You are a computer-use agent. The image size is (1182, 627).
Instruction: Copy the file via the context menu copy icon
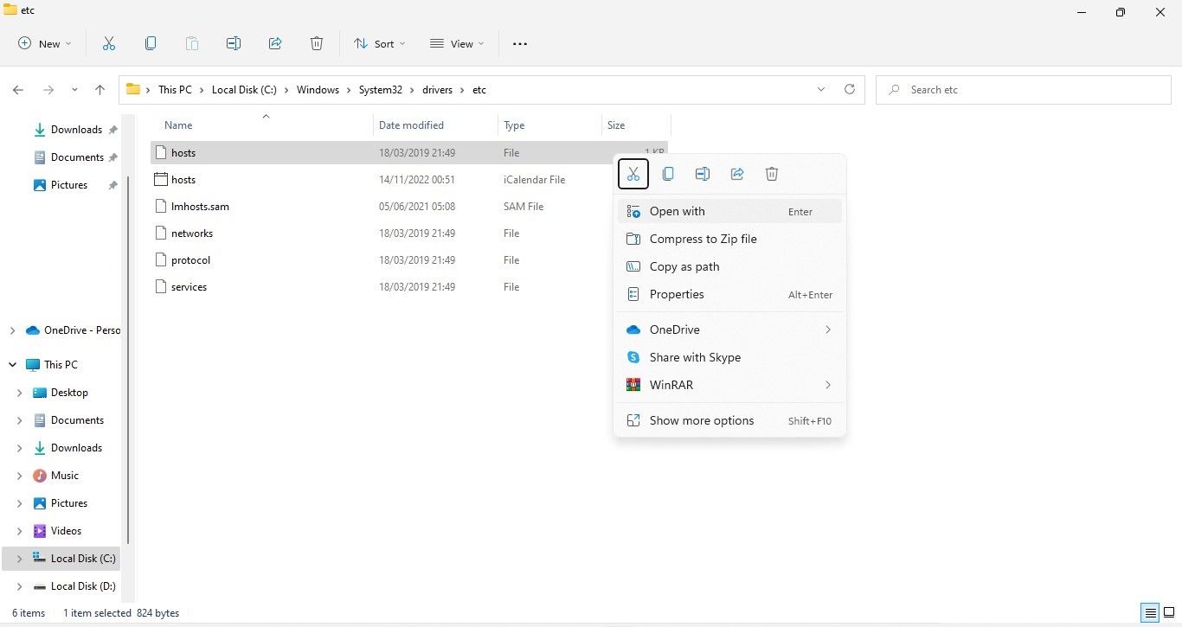point(668,174)
